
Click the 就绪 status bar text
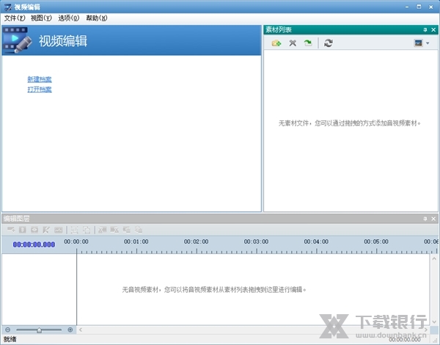[10, 339]
